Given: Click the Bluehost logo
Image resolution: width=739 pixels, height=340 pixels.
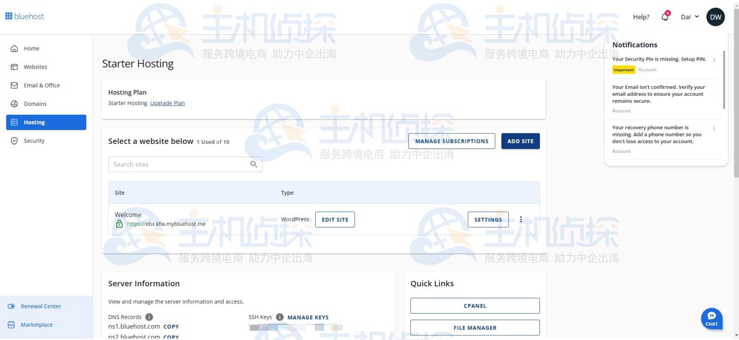Looking at the screenshot, I should click(x=25, y=16).
